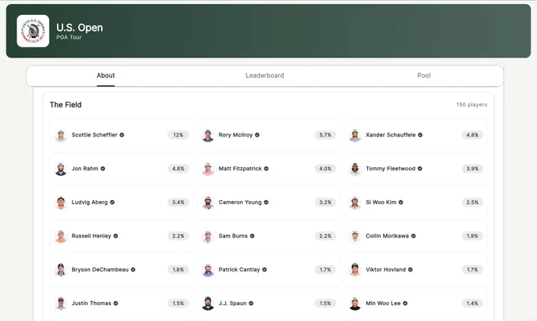Image resolution: width=537 pixels, height=321 pixels.
Task: Open the Leaderboard tab
Action: click(x=265, y=76)
